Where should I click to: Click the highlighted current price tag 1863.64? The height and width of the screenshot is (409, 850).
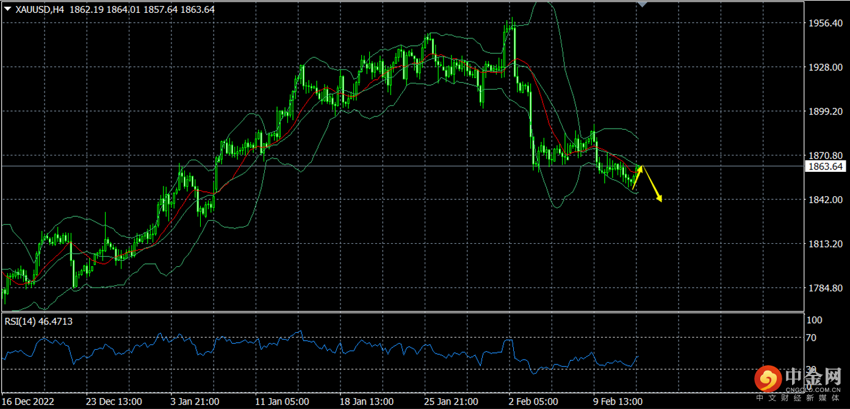(825, 166)
